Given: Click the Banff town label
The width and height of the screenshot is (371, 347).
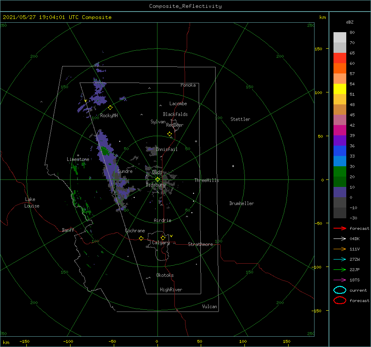Looking at the screenshot, I should click(68, 230).
